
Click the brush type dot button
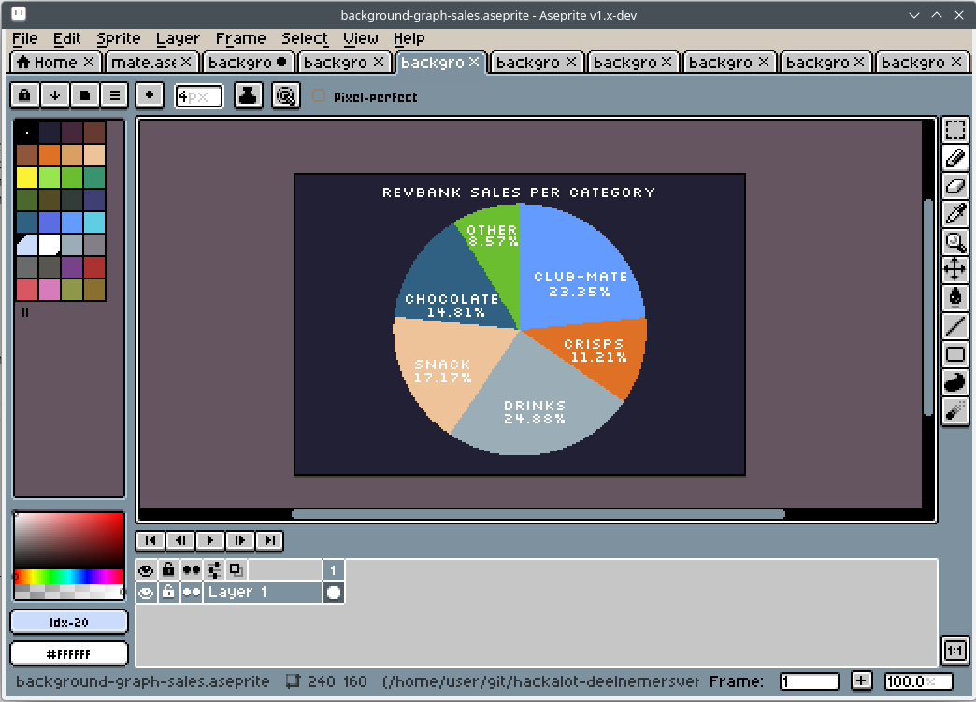click(x=150, y=96)
